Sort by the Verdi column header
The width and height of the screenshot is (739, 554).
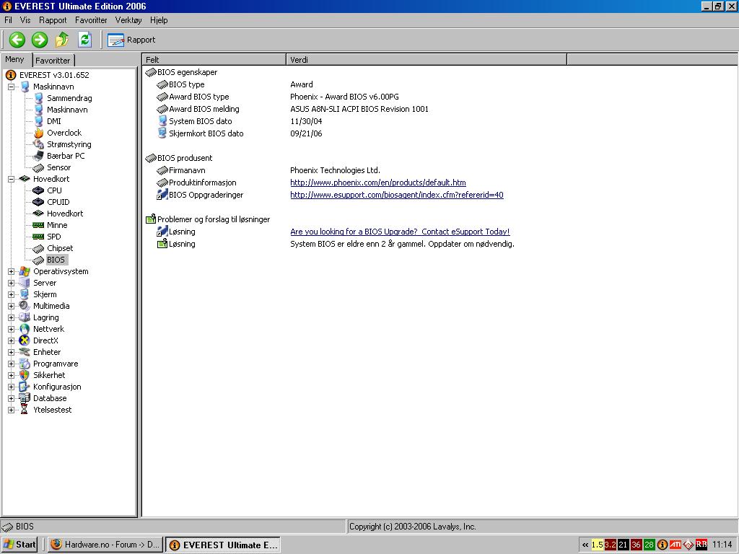[x=427, y=60]
